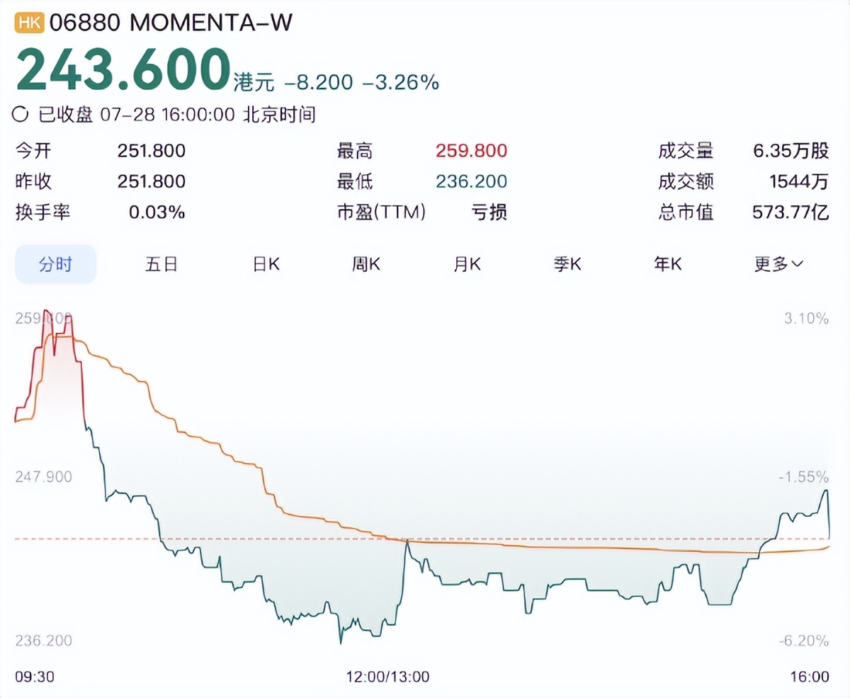Expand the 更多 more dropdown
The width and height of the screenshot is (850, 698).
point(778,264)
